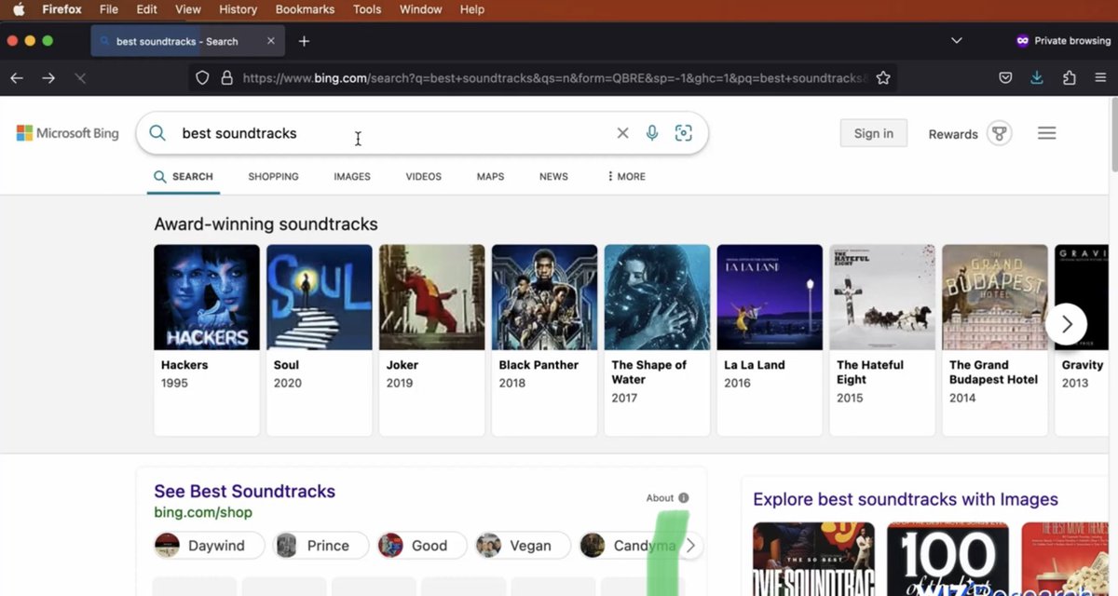
Task: Bookmark this page with star icon
Action: pyautogui.click(x=883, y=78)
